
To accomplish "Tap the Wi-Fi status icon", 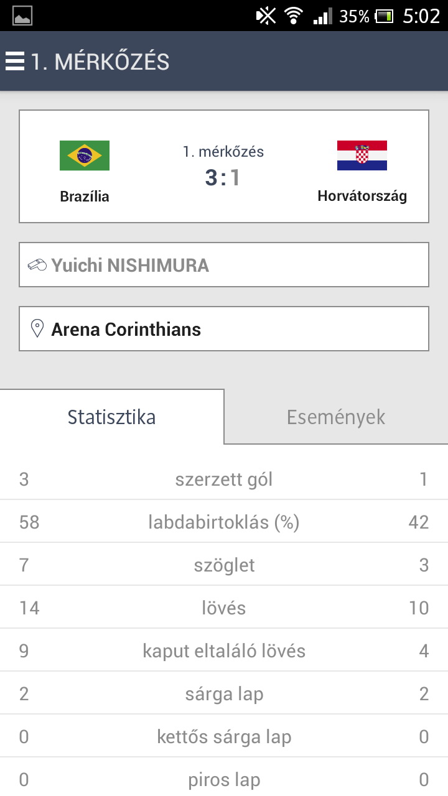I will point(293,16).
